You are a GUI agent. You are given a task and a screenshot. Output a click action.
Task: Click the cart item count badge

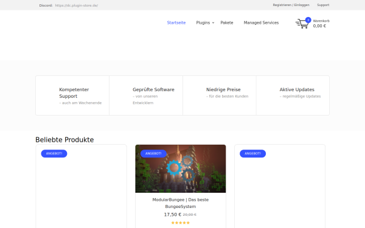(308, 20)
